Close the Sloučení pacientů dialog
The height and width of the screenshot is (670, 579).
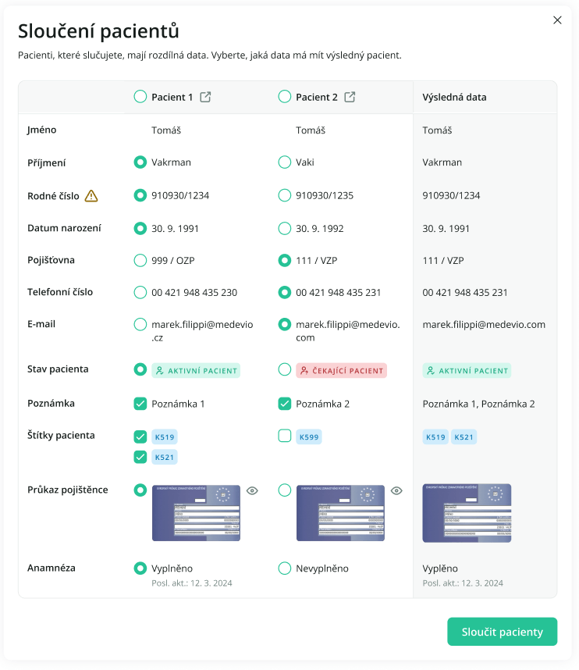tap(557, 20)
